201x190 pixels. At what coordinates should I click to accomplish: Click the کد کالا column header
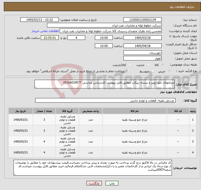178,111
